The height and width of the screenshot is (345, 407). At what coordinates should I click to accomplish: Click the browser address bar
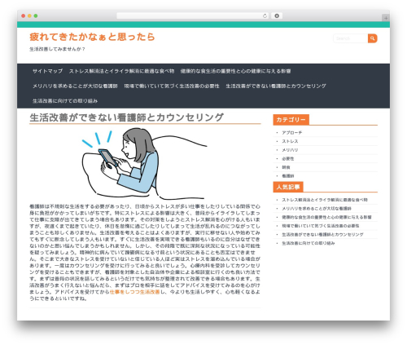[x=193, y=15]
